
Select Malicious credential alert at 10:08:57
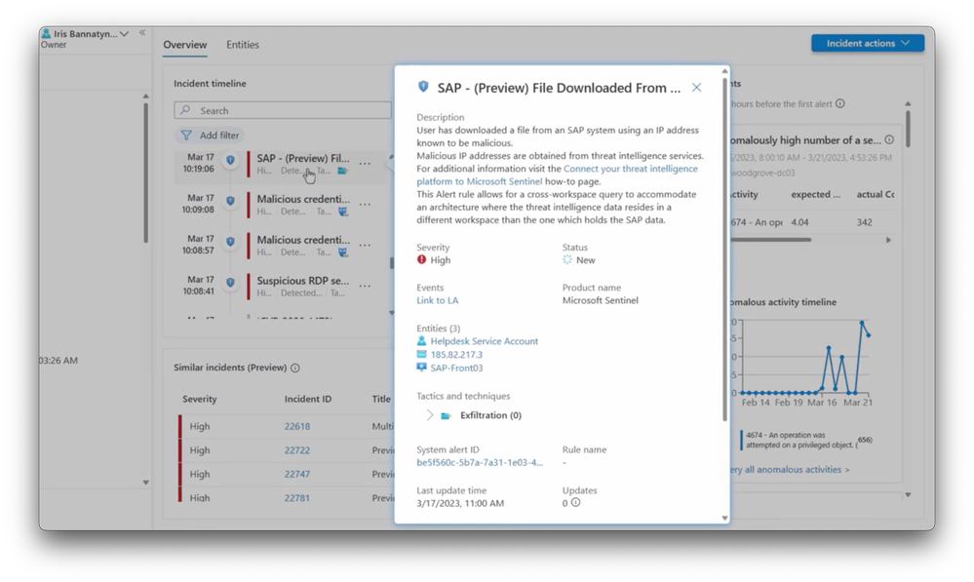point(303,240)
